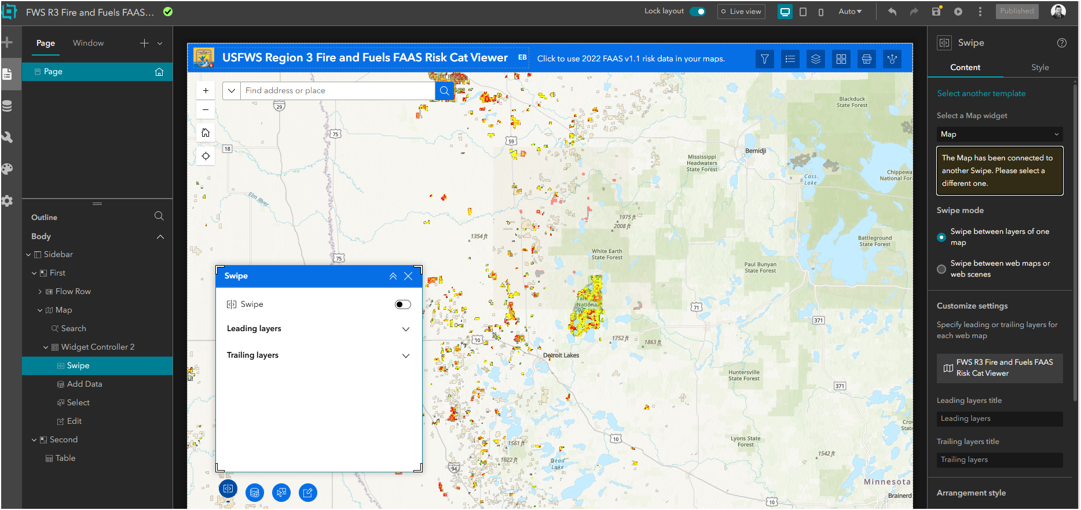Viewport: 1081px width, 510px height.
Task: Open the Utilities wrench panel
Action: pyautogui.click(x=8, y=137)
